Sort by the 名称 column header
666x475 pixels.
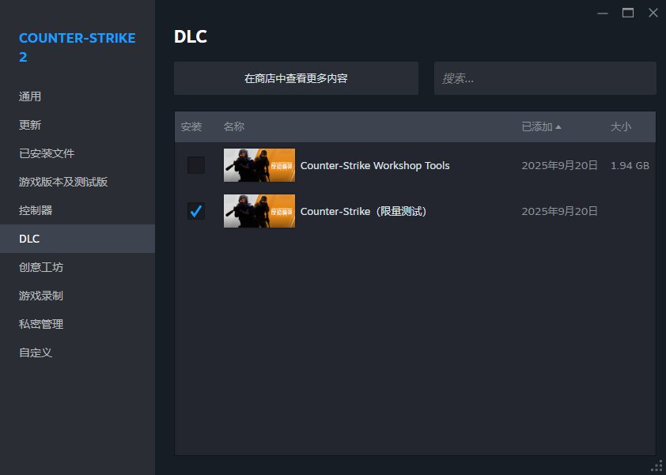[233, 126]
